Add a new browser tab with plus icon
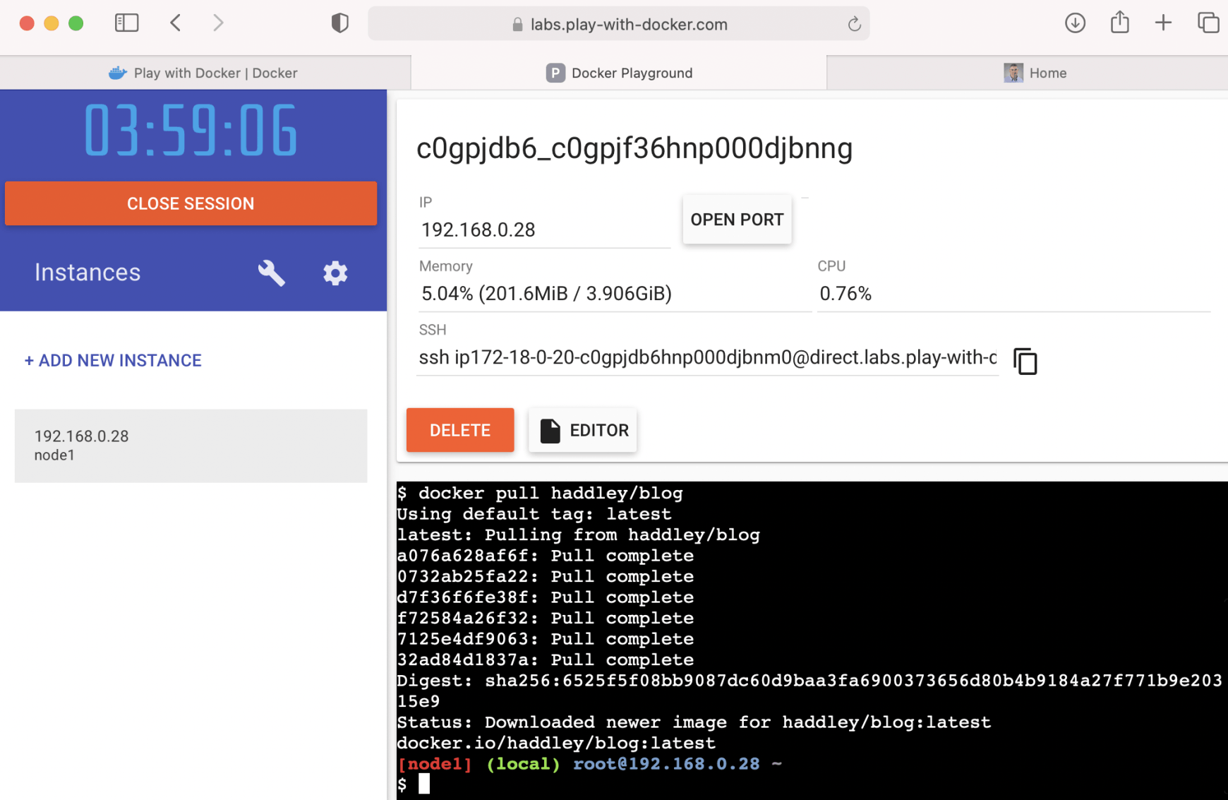Screen dimensions: 1228x800 (1163, 23)
